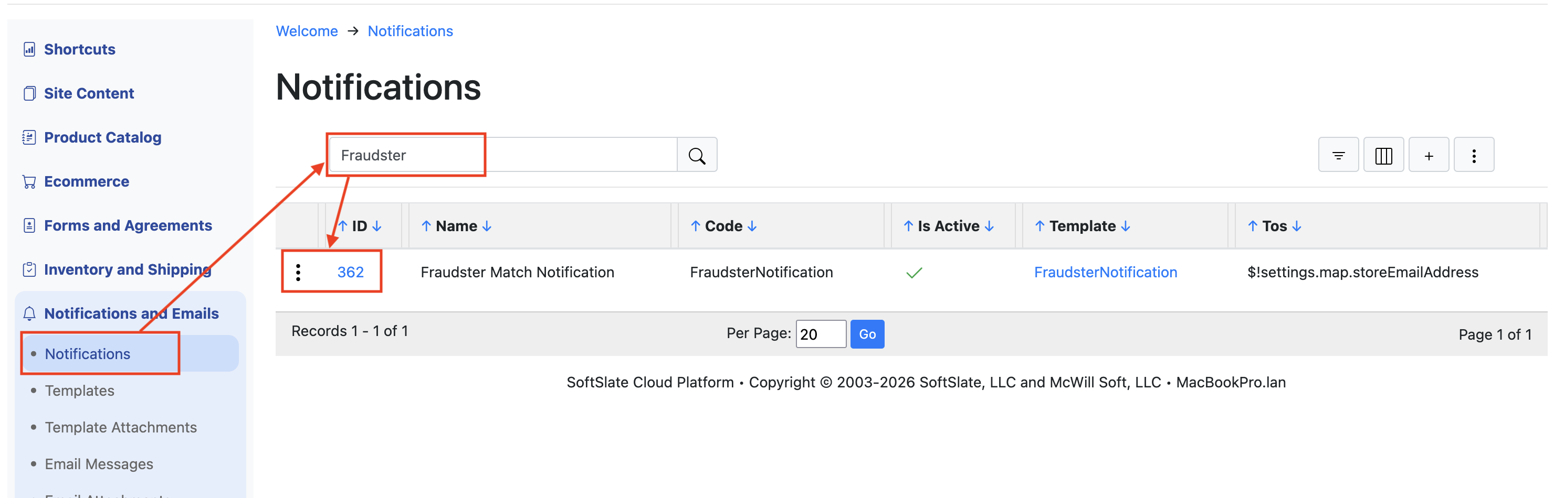Collapse the Notifications and Emails section

[131, 313]
